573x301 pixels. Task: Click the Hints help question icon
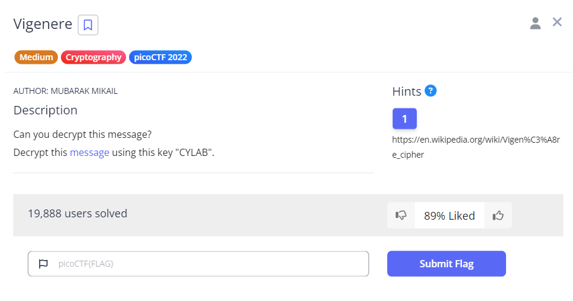431,91
